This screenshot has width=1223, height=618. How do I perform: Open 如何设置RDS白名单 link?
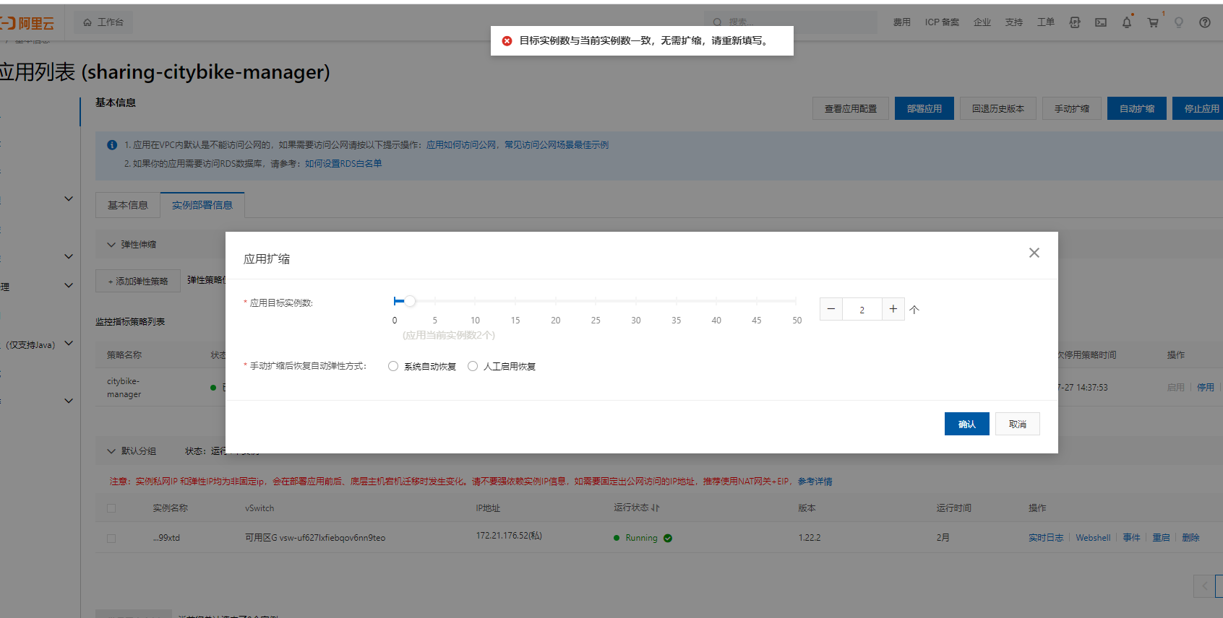point(343,164)
